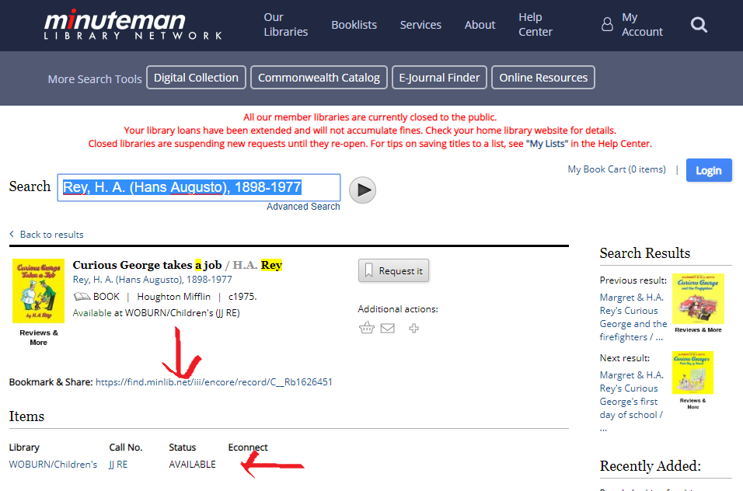
Task: Open the About menu
Action: coord(480,25)
